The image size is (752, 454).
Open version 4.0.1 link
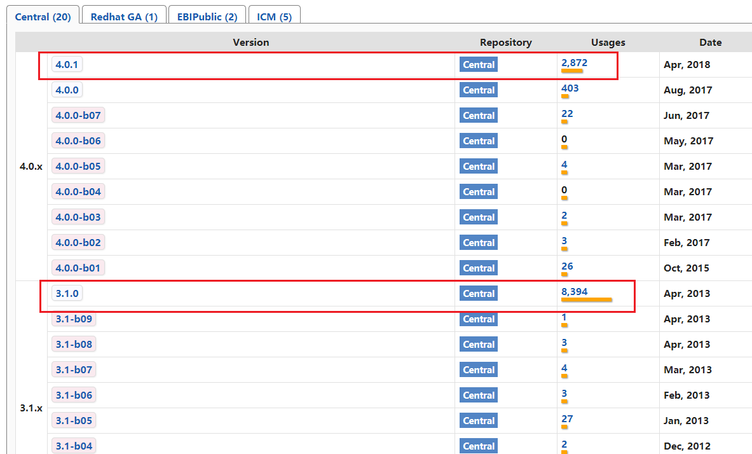(x=67, y=64)
